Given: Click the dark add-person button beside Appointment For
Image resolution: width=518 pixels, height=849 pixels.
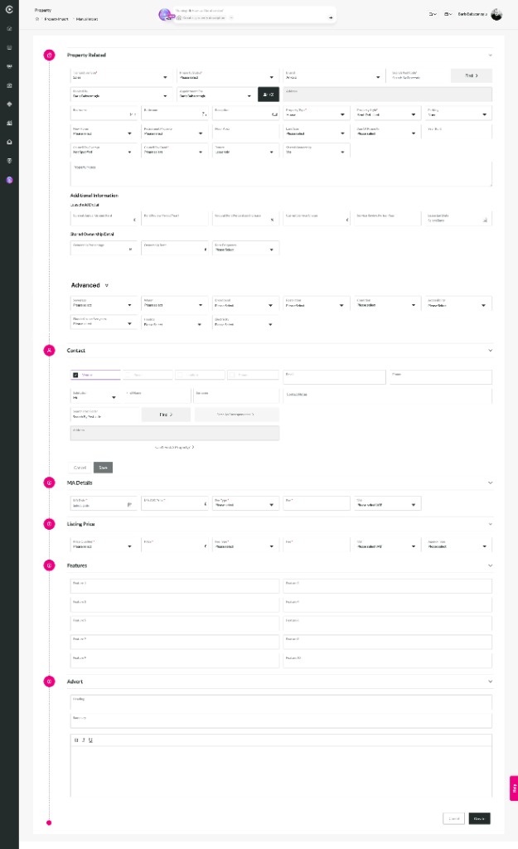Looking at the screenshot, I should (269, 95).
